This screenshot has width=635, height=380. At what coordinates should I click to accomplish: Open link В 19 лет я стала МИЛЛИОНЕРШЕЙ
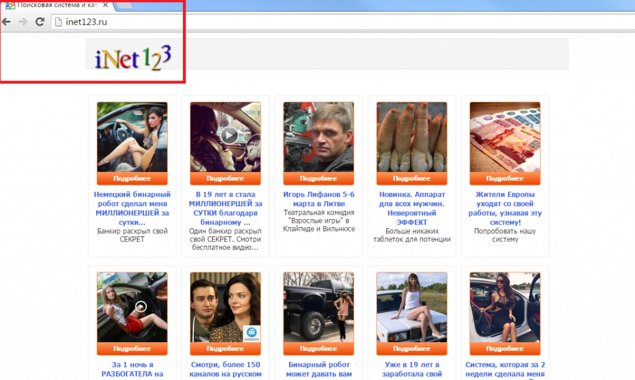tap(225, 208)
